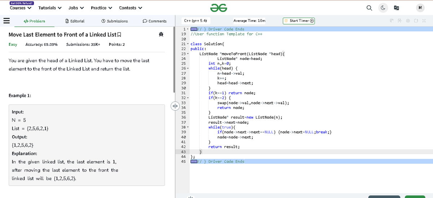The image size is (433, 198).
Task: Switch to the Problem tab
Action: 34,21
